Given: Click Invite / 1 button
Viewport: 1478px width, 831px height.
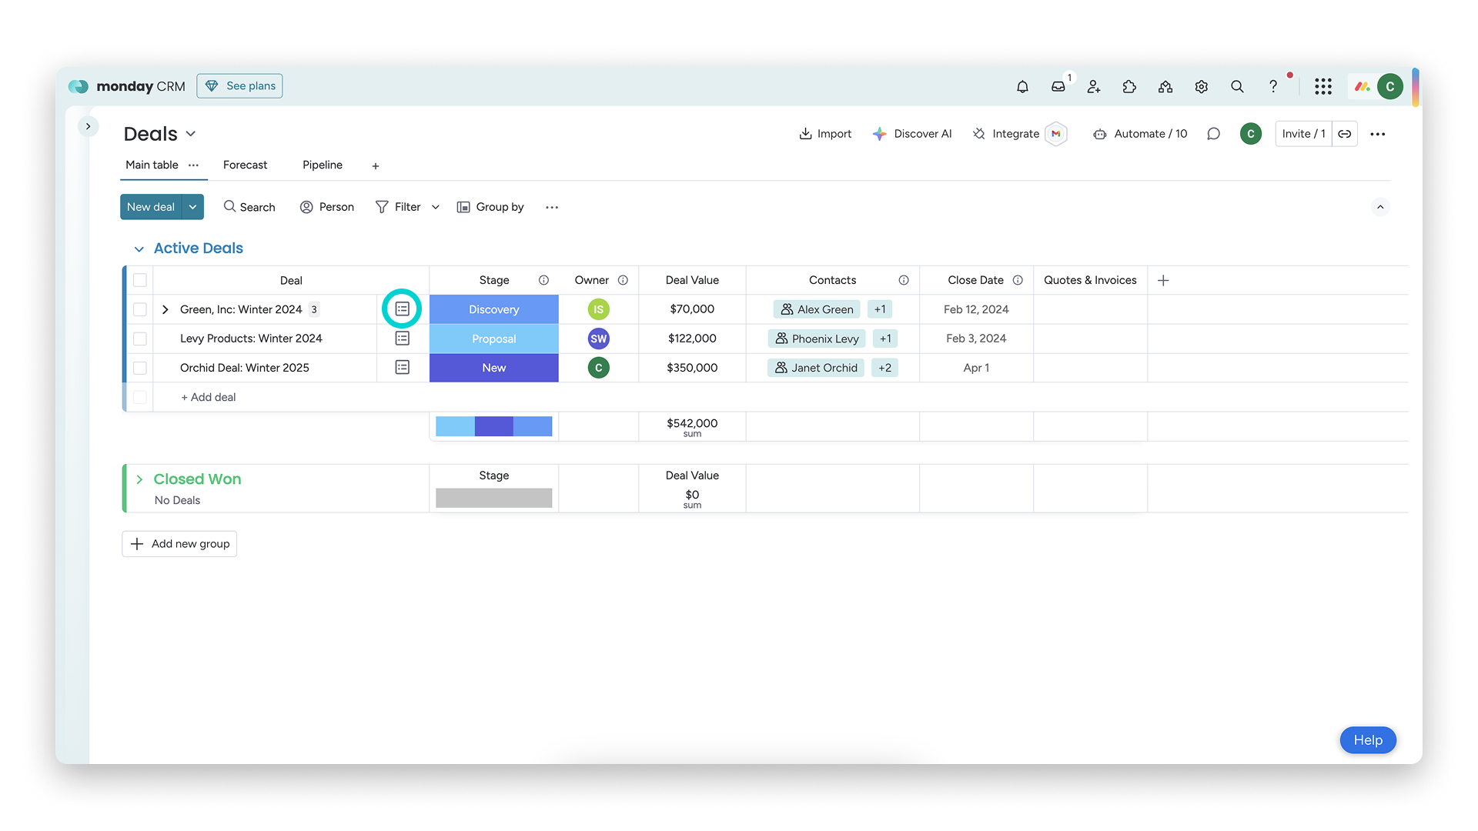Looking at the screenshot, I should point(1303,134).
